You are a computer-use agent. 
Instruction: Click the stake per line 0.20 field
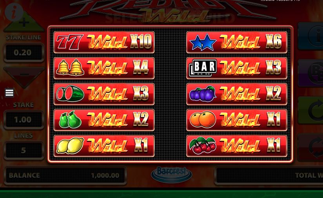tap(24, 53)
